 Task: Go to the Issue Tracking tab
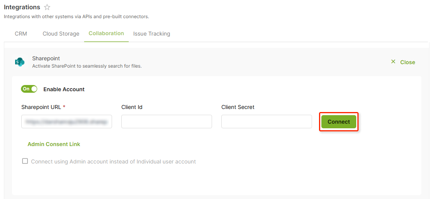click(152, 34)
